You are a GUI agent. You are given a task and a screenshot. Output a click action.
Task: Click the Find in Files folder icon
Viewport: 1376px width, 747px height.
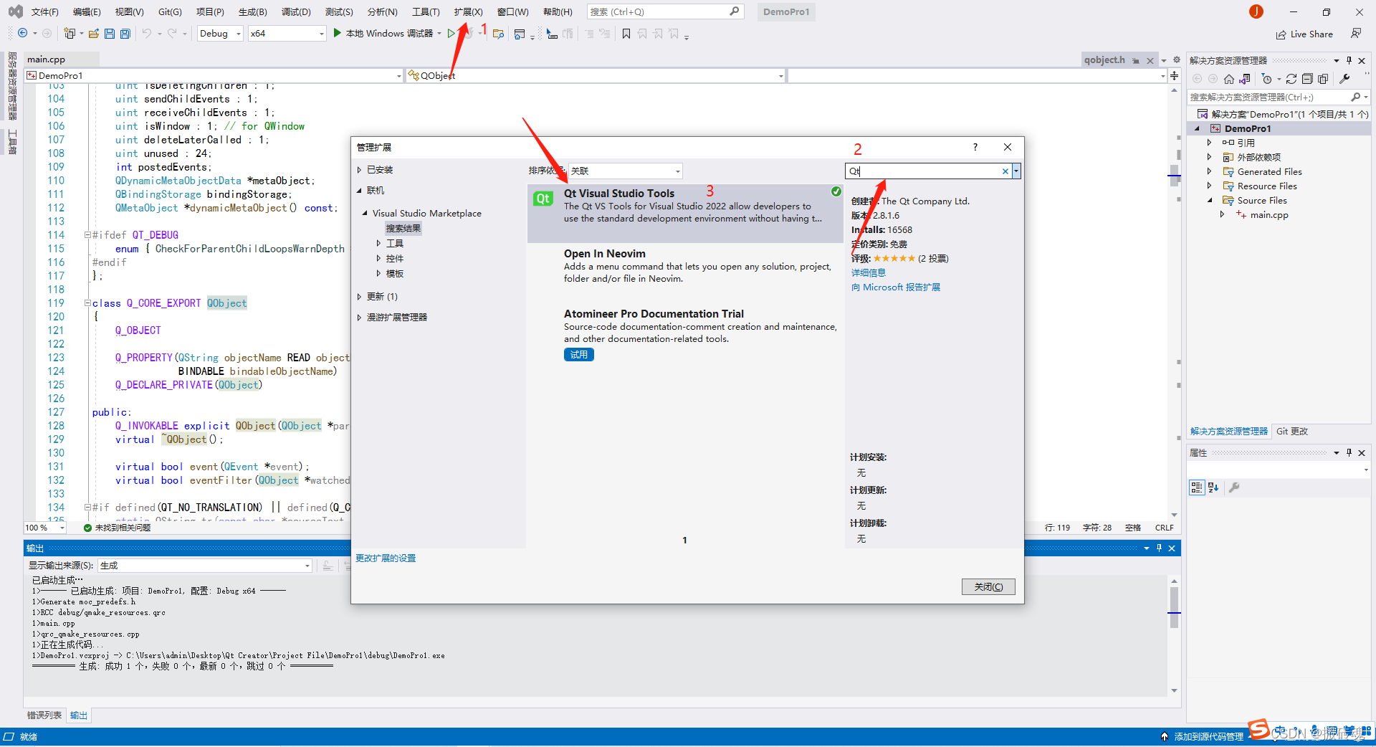point(499,34)
